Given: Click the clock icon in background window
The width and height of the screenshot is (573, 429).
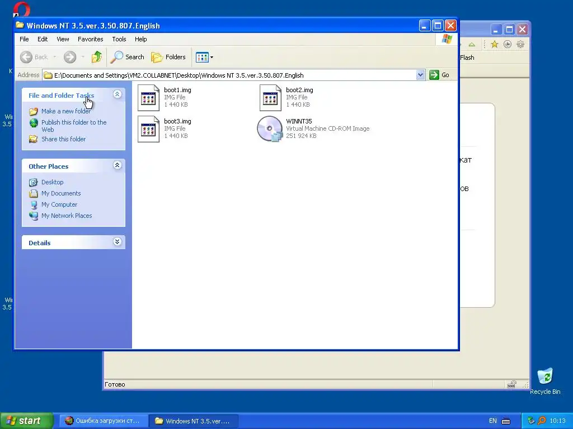Looking at the screenshot, I should coord(507,45).
